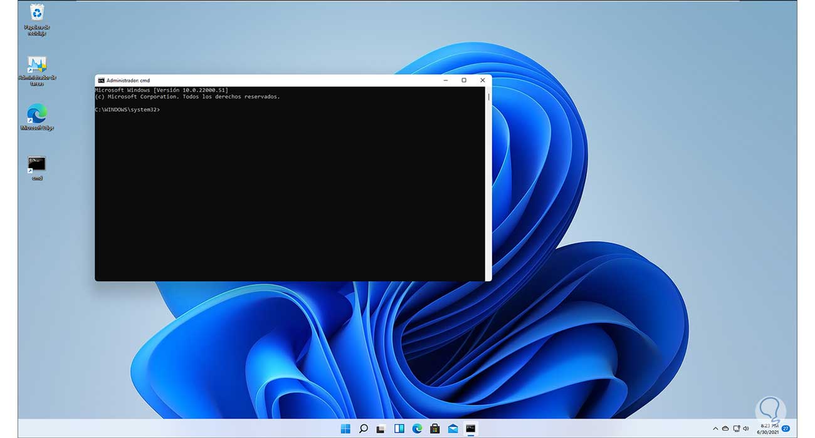
Task: Open Microsoft Store from the taskbar
Action: [434, 429]
